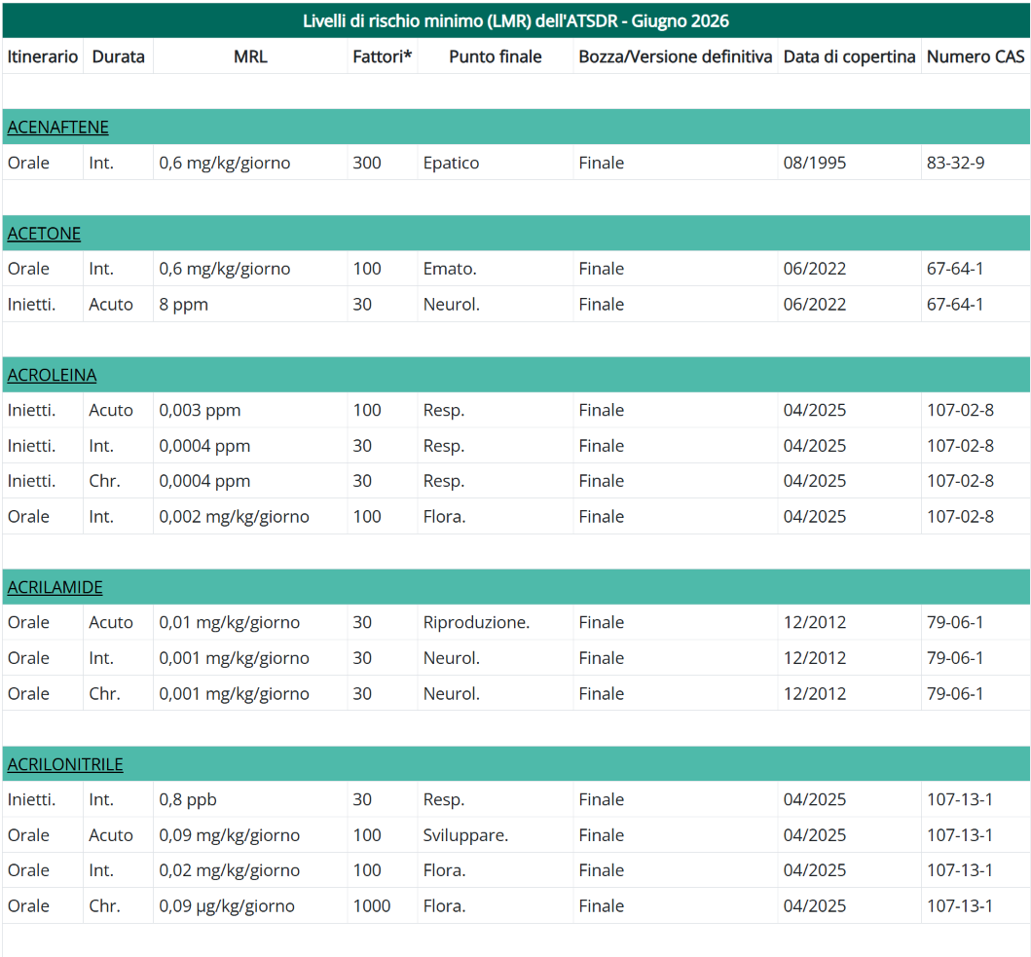The image size is (1031, 957).
Task: Select the table title mentioning Giugno 2026
Action: pos(516,21)
